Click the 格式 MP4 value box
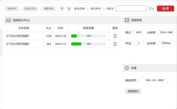This screenshot has width=177, height=109. pos(138,33)
